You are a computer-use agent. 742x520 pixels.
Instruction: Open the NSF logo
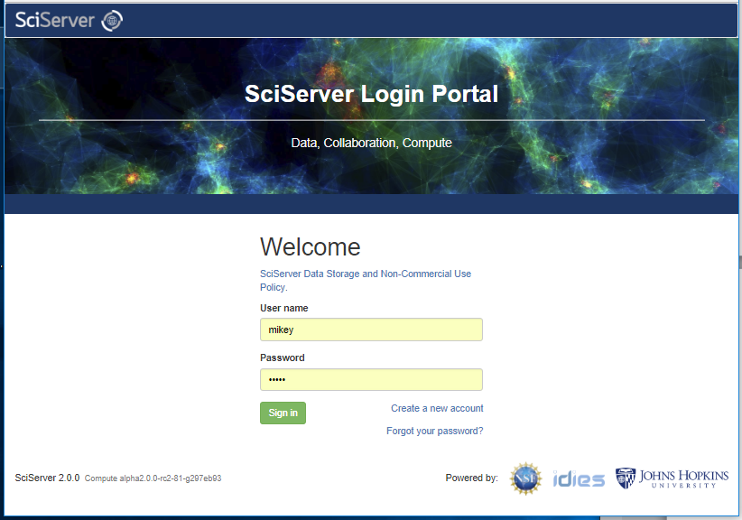pyautogui.click(x=525, y=478)
